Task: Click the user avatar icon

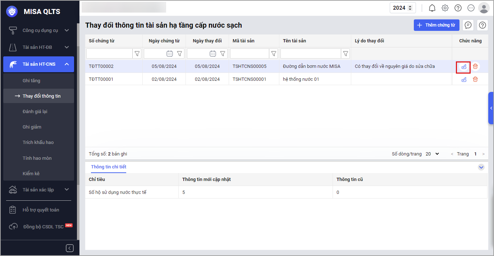Action: point(484,8)
